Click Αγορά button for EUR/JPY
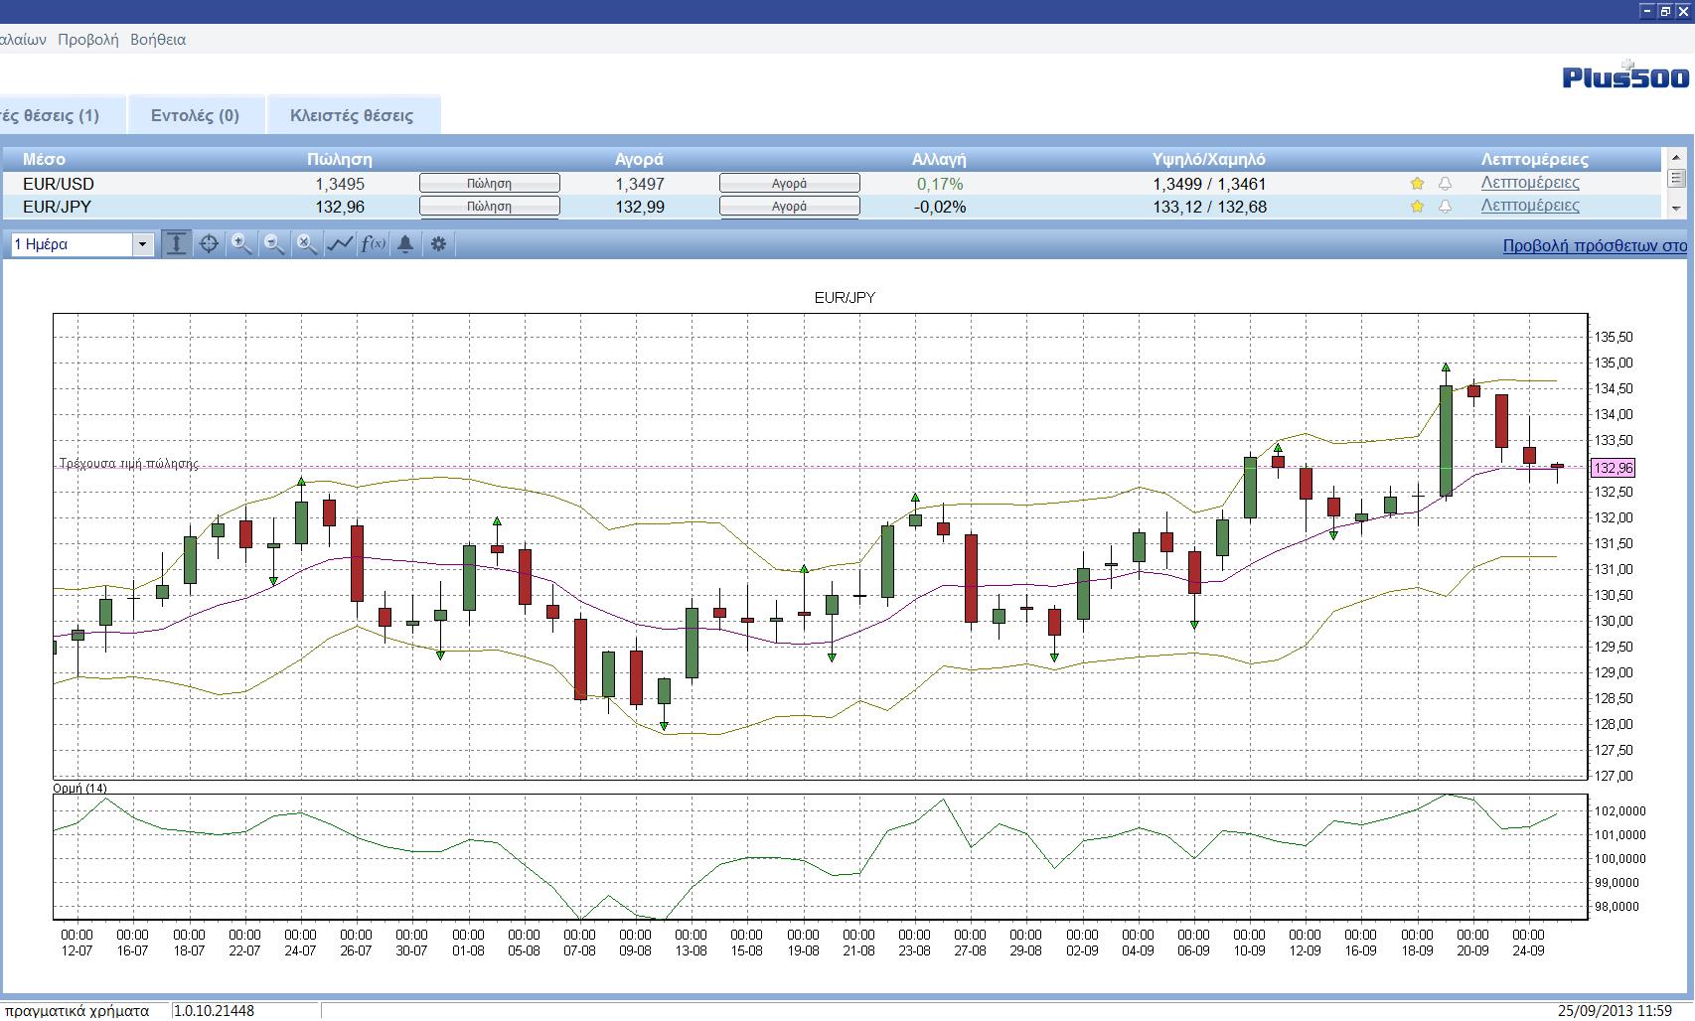 pyautogui.click(x=790, y=206)
